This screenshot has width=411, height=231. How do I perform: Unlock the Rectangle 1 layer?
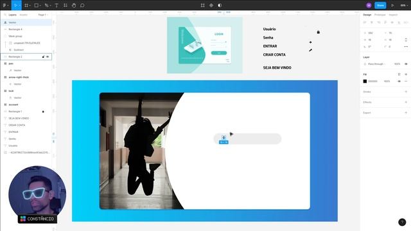43,112
